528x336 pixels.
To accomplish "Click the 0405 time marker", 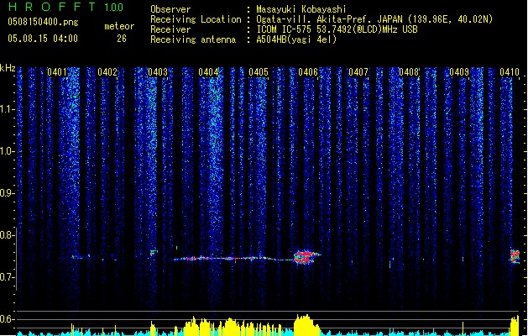I will click(259, 72).
